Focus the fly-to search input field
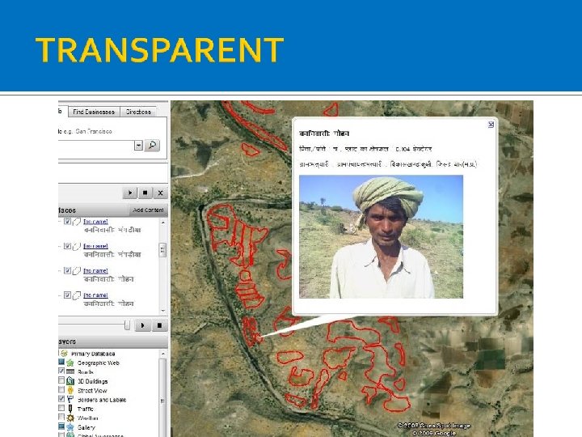The width and height of the screenshot is (582, 437). pos(95,146)
